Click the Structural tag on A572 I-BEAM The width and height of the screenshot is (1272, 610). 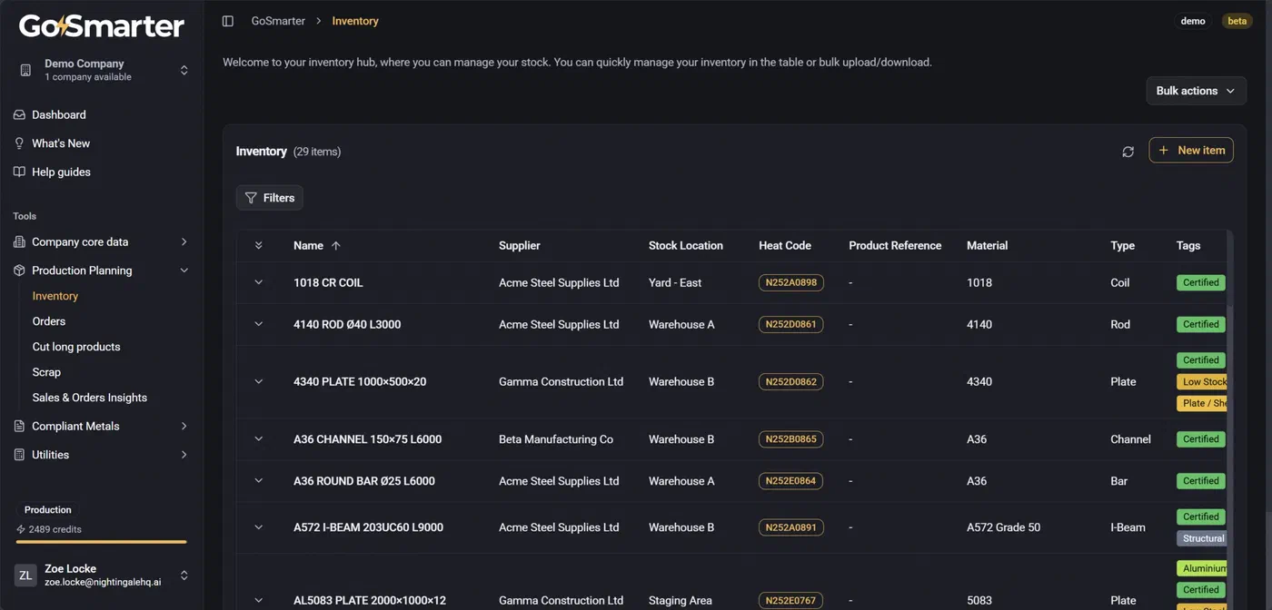click(1202, 538)
